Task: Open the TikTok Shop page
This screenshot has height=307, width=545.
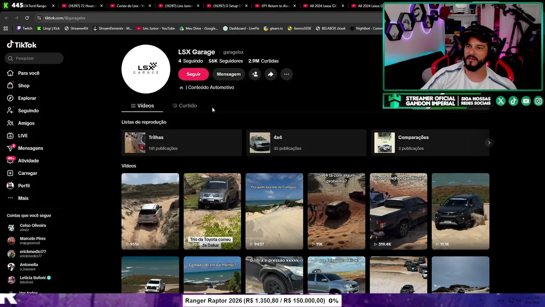Action: pyautogui.click(x=23, y=86)
